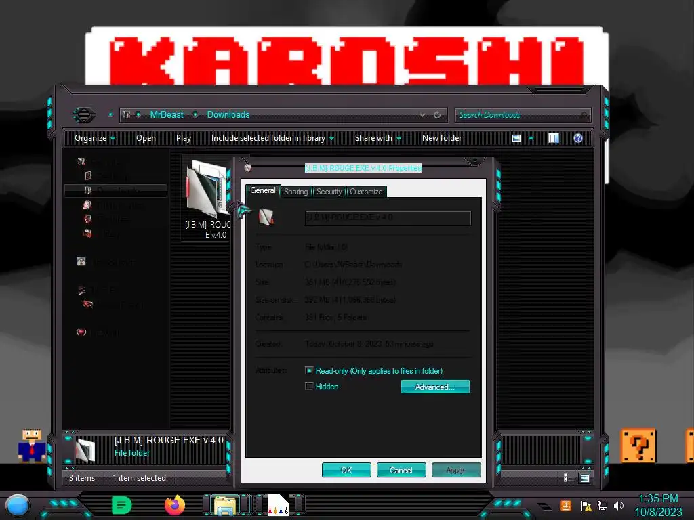Click the folder icon in Properties dialog
Screen dimensions: 694x520
[266, 217]
